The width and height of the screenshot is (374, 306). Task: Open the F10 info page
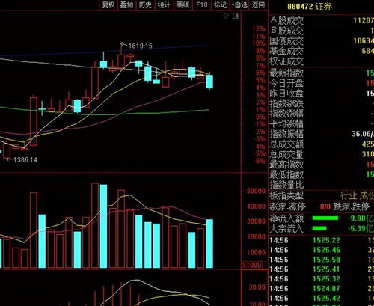tap(201, 4)
